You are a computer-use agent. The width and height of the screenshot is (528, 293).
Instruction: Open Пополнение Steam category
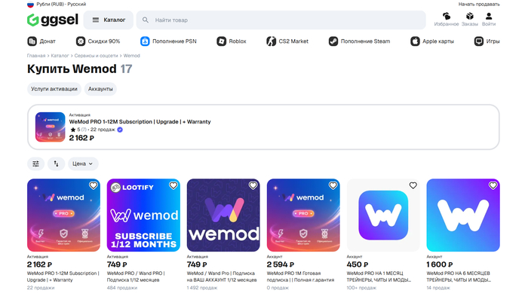click(359, 41)
